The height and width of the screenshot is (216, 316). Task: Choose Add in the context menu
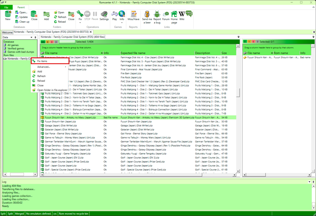tap(50, 71)
